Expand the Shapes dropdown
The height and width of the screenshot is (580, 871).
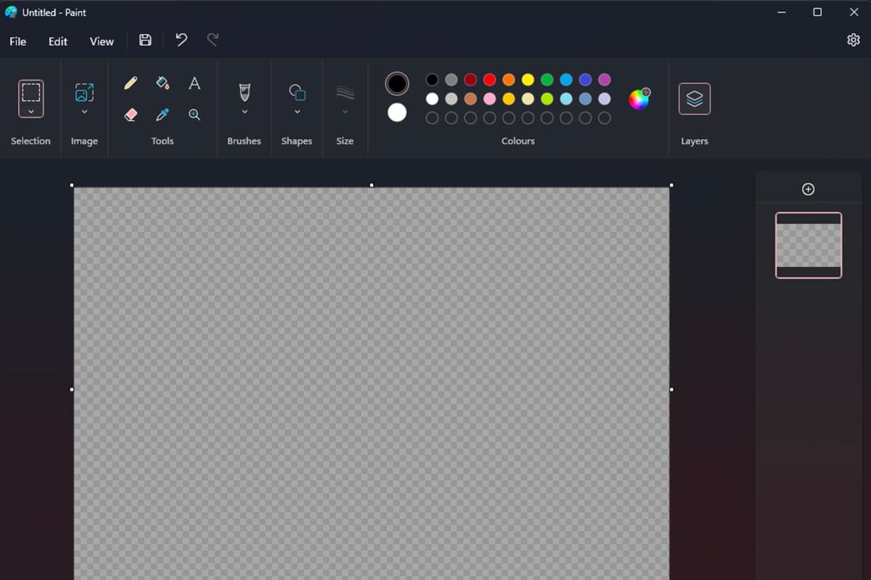click(x=297, y=112)
